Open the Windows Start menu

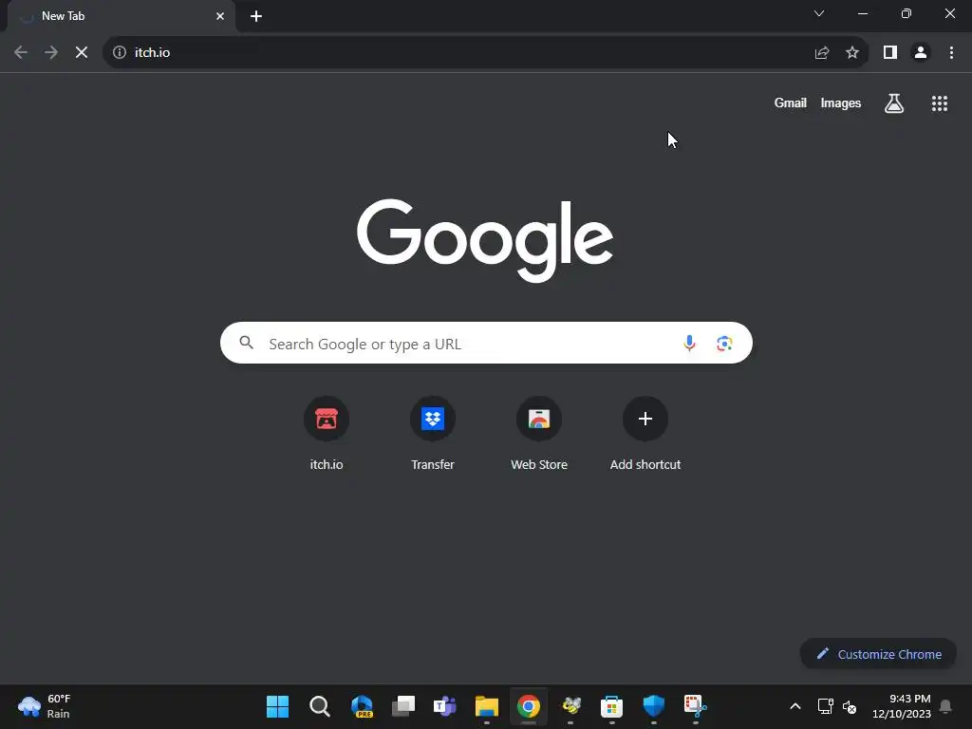click(277, 706)
